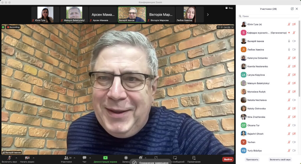
Task: Expand audio options arrow next to Включить звук
Action: (16, 158)
